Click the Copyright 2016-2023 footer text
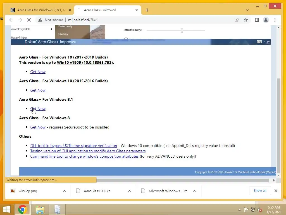 click(235, 172)
